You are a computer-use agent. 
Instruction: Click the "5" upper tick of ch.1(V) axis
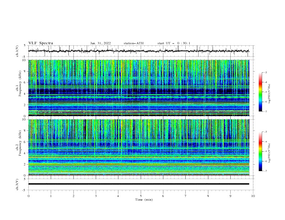click(x=25, y=46)
